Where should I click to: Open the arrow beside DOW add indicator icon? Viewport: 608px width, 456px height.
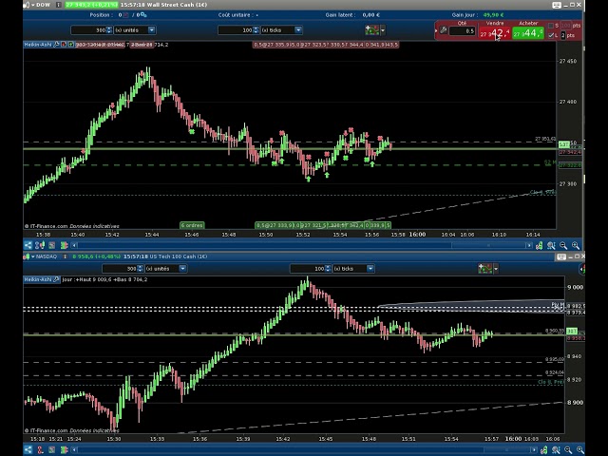[383, 29]
